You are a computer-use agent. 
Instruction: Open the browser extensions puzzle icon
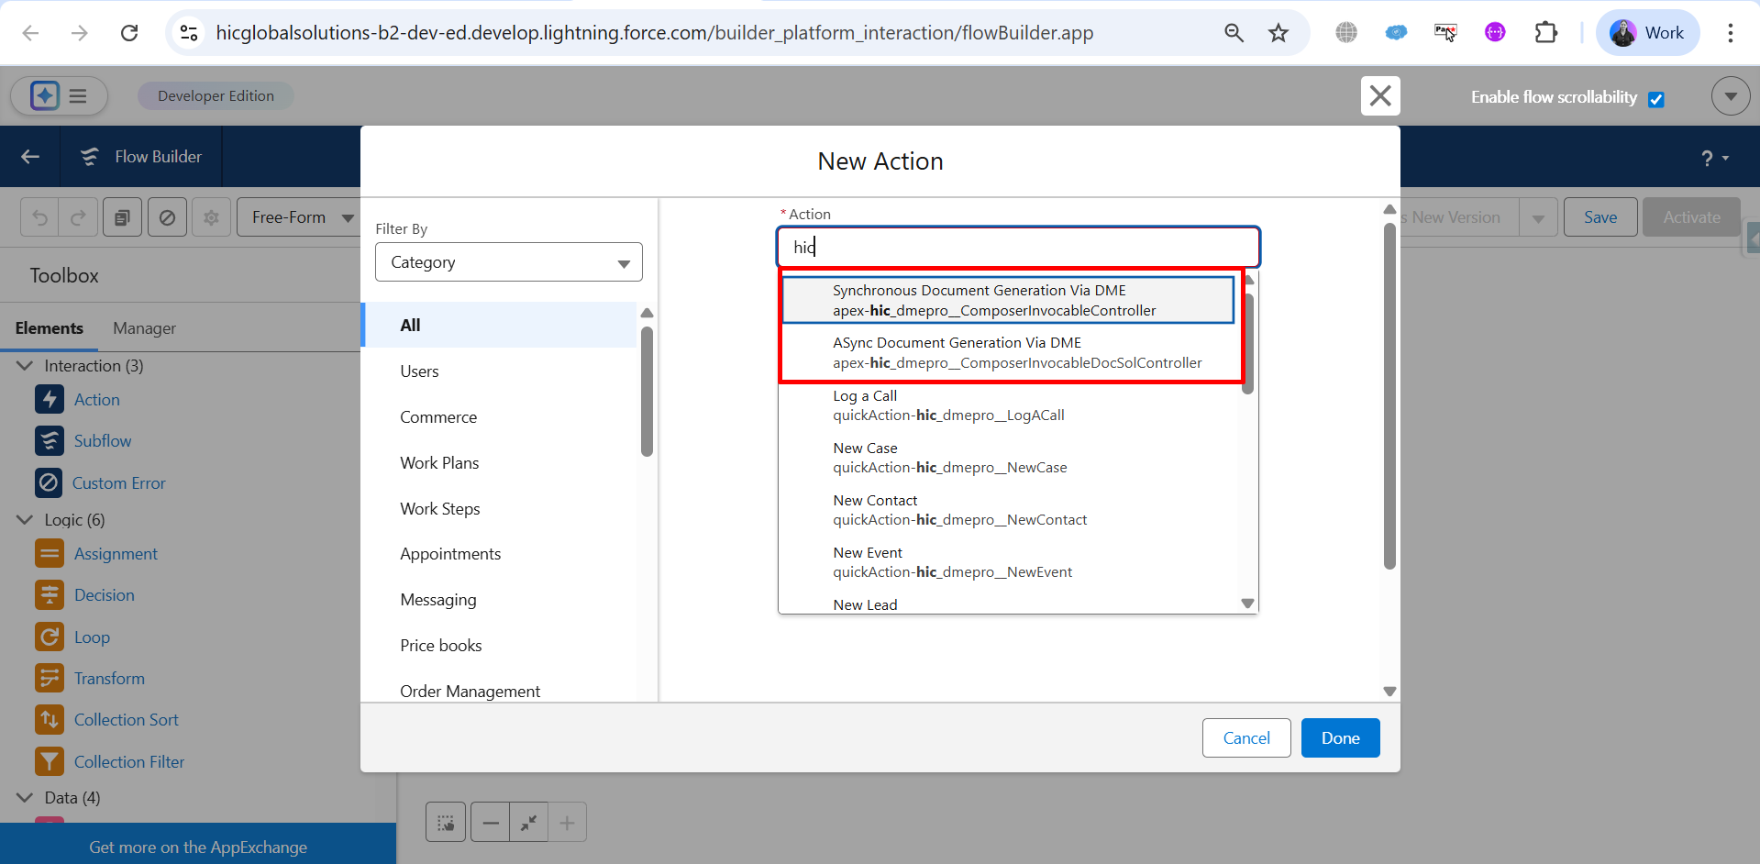pos(1545,33)
